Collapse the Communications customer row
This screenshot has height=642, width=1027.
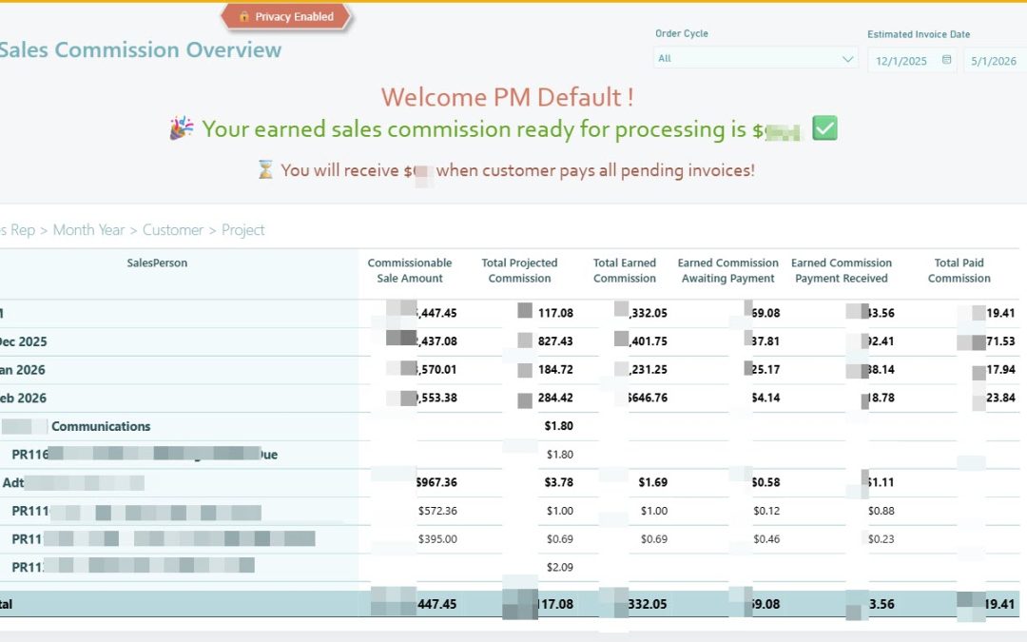[x=102, y=426]
